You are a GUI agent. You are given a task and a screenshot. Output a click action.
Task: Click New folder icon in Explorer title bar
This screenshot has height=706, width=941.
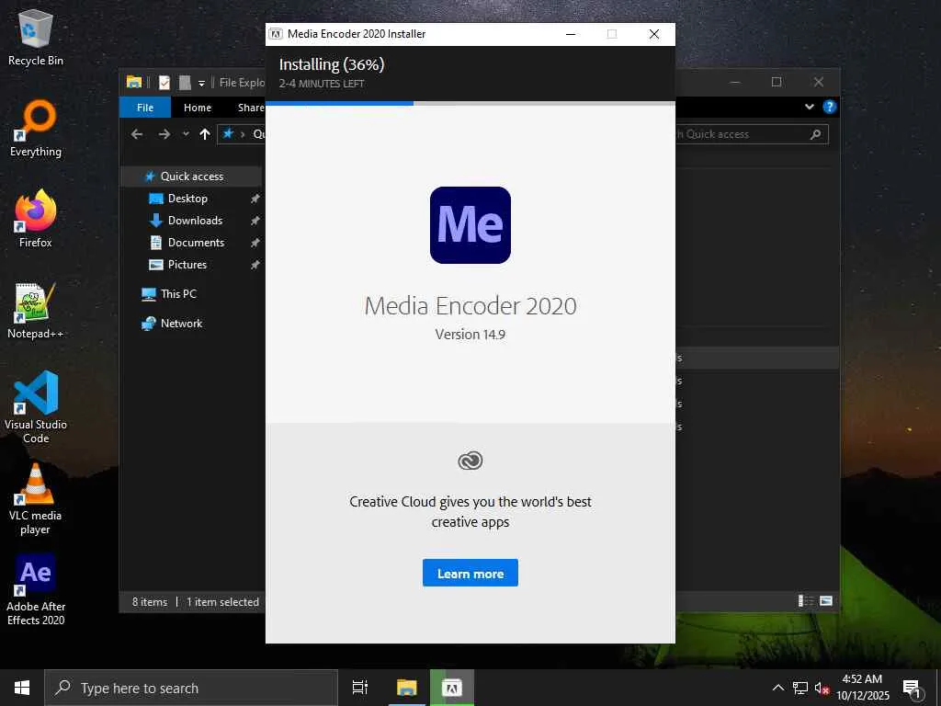pyautogui.click(x=185, y=82)
